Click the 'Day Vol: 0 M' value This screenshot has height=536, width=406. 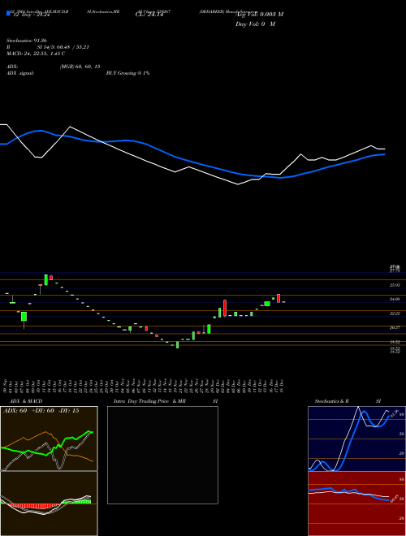255,24
